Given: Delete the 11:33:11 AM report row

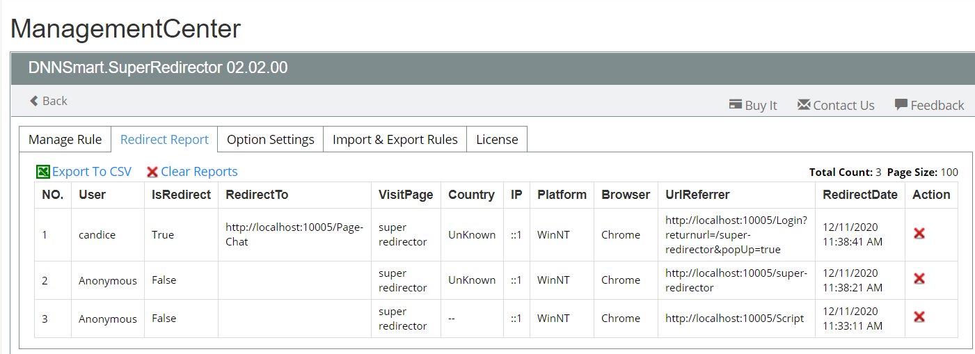Looking at the screenshot, I should [x=919, y=317].
